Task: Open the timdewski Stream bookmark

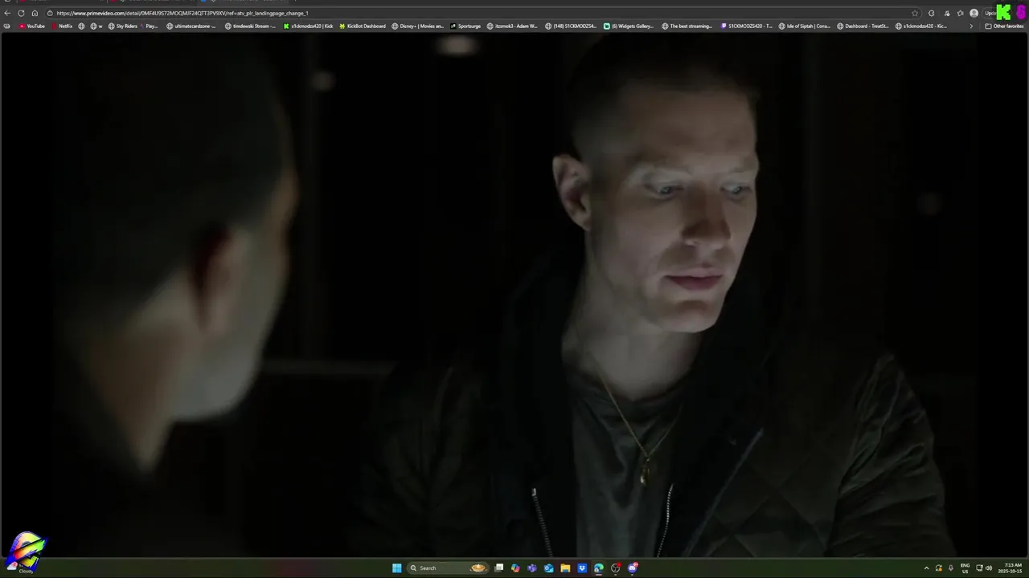Action: point(250,26)
